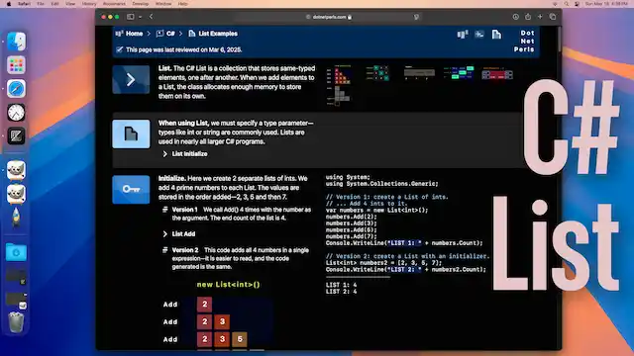Image resolution: width=634 pixels, height=356 pixels.
Task: Click the document tile beside When using List
Action: tap(131, 134)
